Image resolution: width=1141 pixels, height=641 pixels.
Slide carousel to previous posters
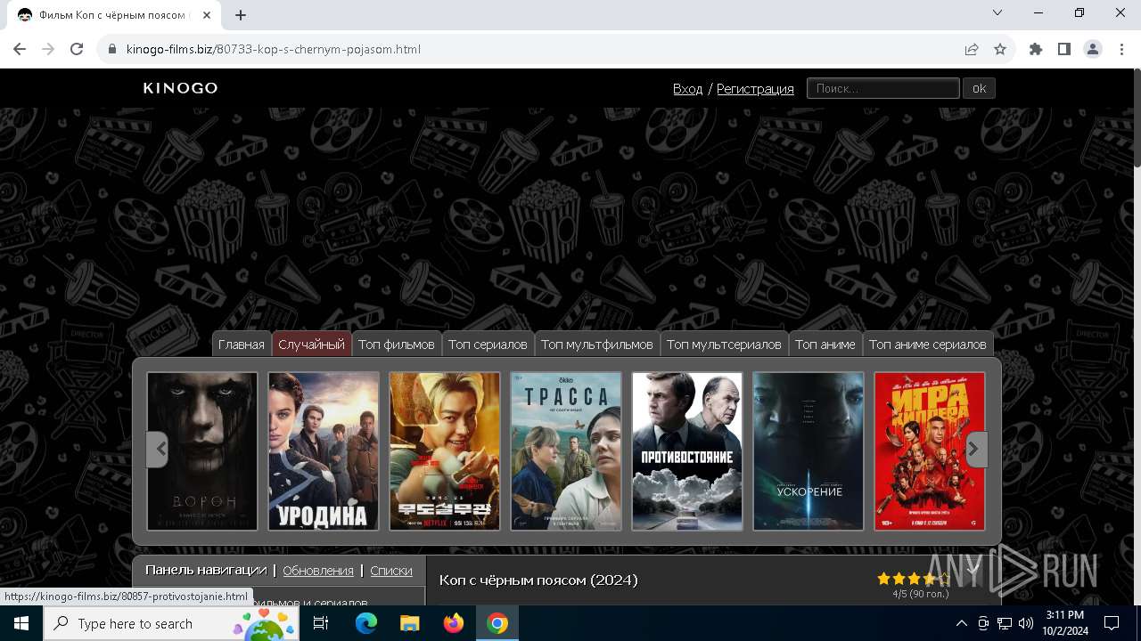[x=157, y=450]
